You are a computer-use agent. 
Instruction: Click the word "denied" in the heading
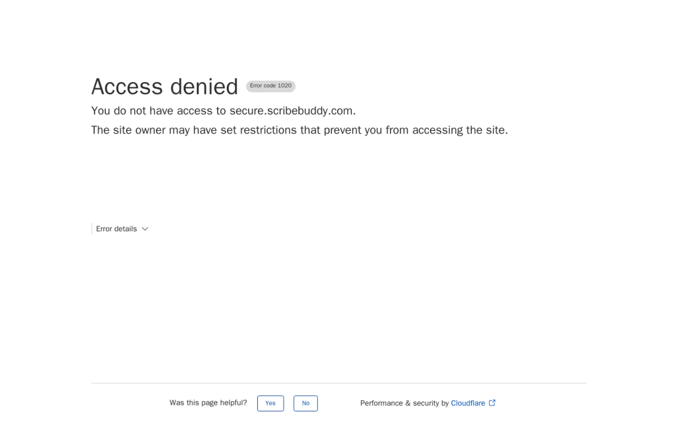pos(204,87)
